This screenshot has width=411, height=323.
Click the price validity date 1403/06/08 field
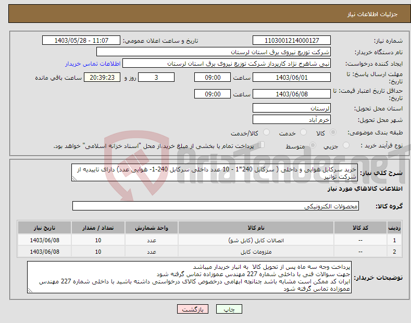[x=292, y=94]
